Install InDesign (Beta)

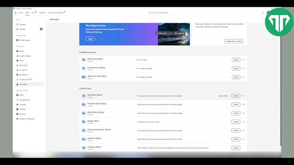coord(236,148)
